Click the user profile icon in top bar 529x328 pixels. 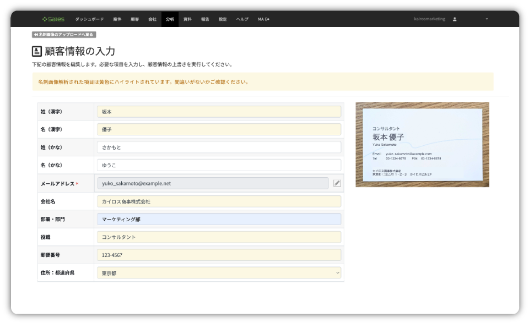(x=455, y=19)
